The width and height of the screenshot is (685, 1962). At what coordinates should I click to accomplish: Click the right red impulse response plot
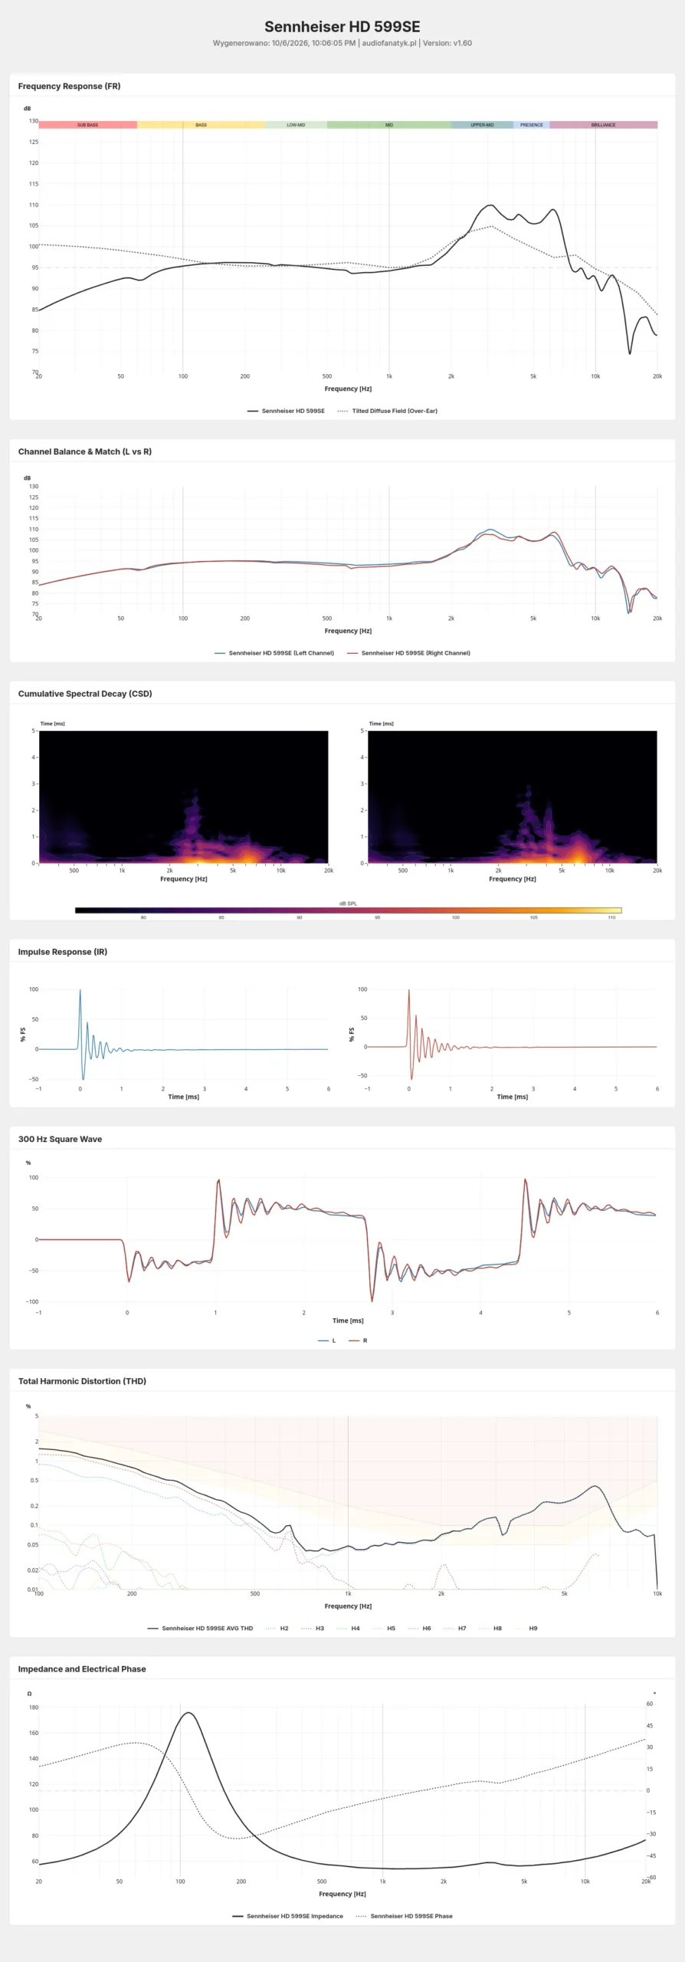coord(512,1035)
